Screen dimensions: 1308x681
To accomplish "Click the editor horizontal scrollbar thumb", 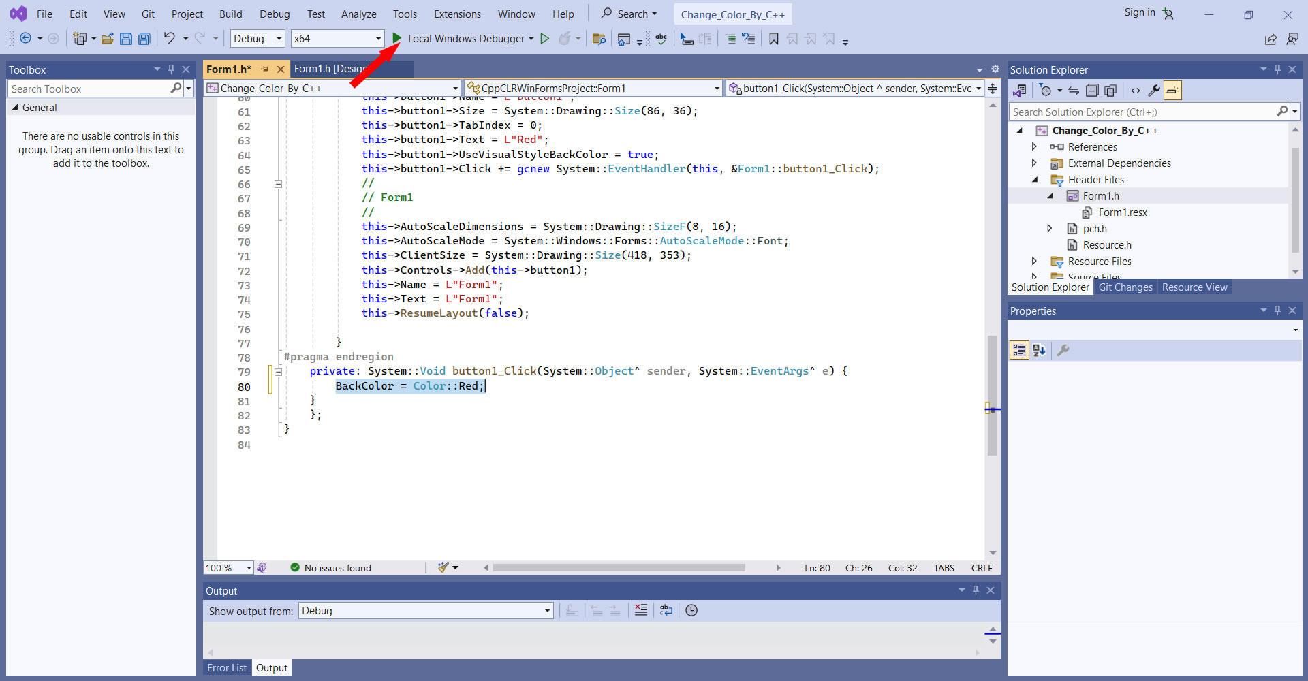I will (619, 568).
